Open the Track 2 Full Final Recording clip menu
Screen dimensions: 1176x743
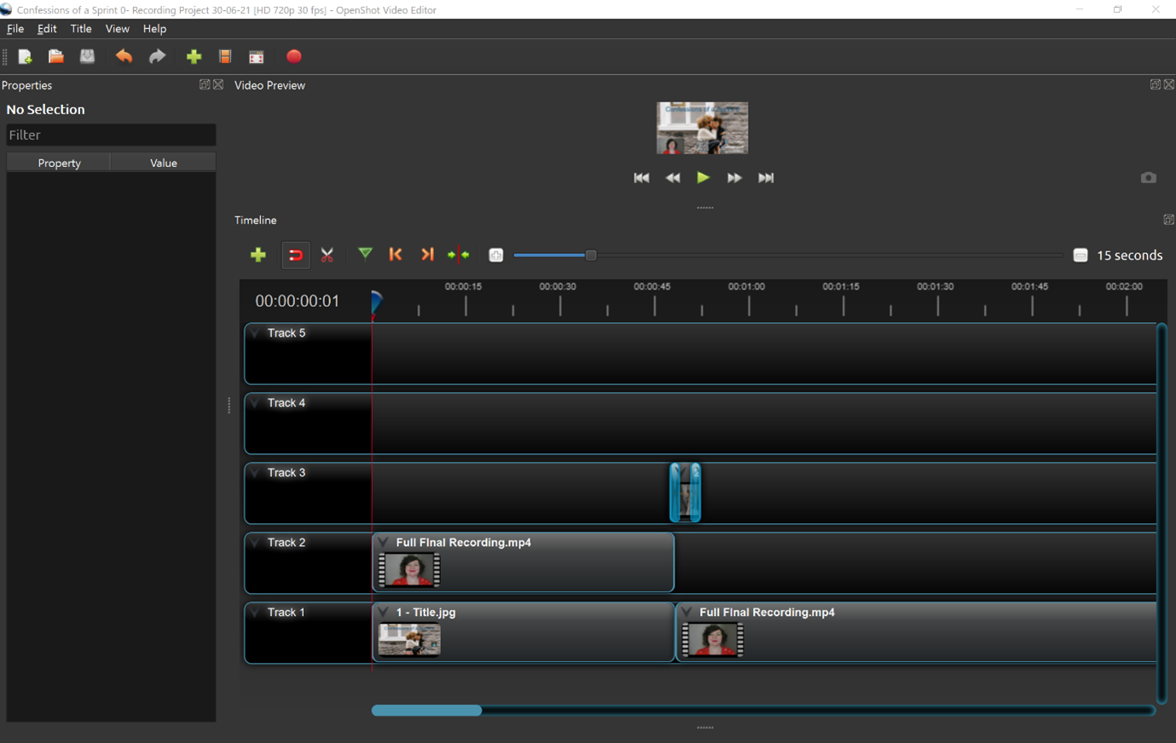[x=384, y=543]
